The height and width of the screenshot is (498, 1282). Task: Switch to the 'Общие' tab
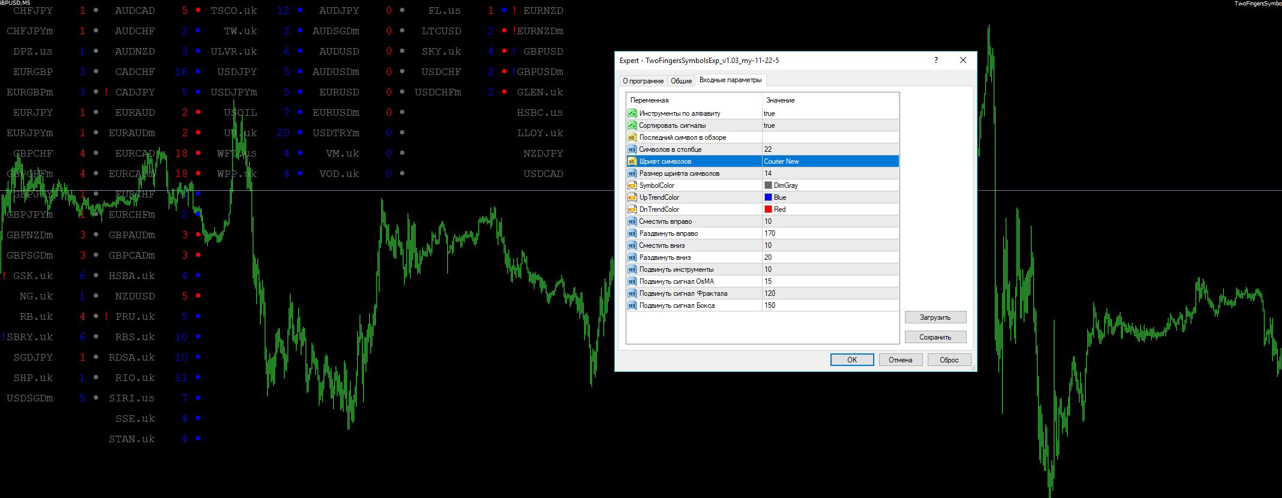click(x=682, y=81)
